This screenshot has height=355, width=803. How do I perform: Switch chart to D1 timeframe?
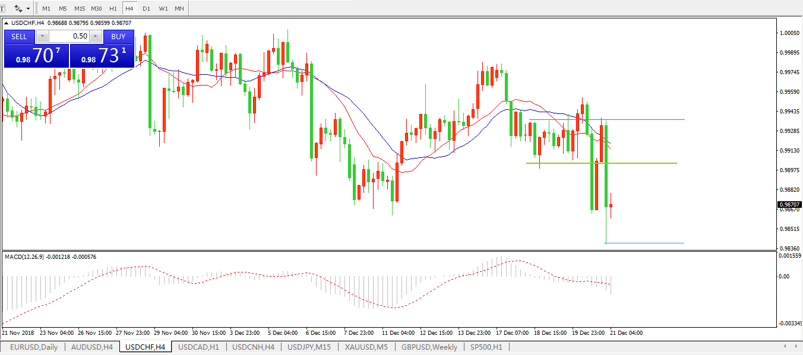pos(146,8)
